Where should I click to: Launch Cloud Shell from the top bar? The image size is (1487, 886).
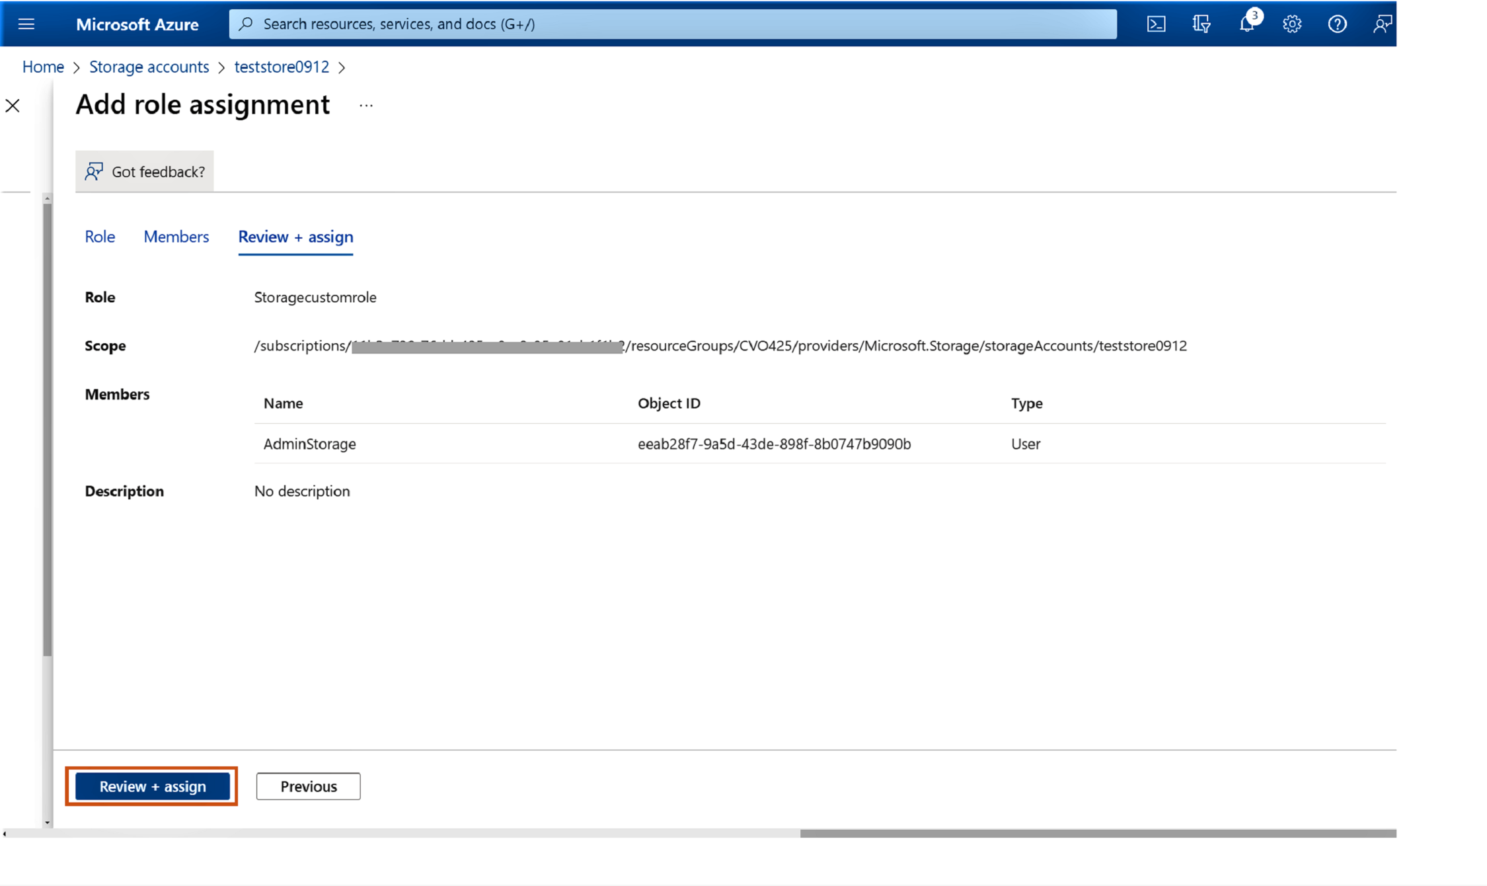coord(1156,24)
